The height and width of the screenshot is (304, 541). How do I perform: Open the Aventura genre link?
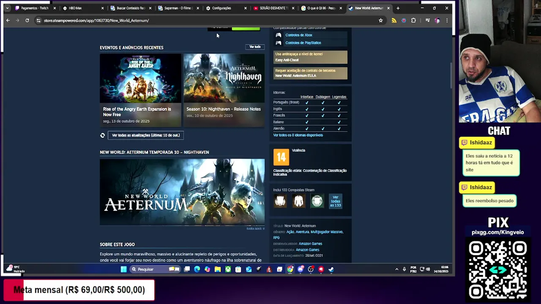(x=302, y=232)
